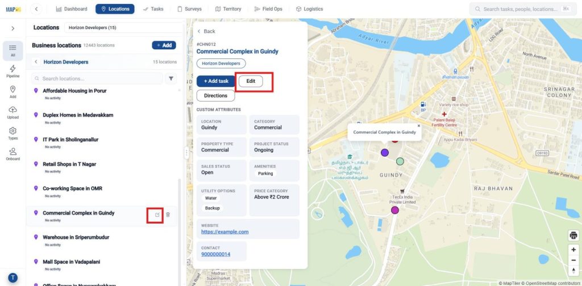This screenshot has height=286, width=582.
Task: Click the Backup utility chip
Action: point(213,208)
